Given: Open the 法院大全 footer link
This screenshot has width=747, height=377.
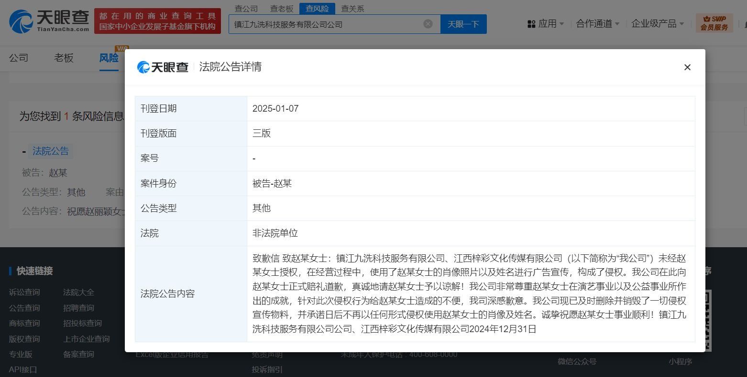Looking at the screenshot, I should click(x=78, y=292).
